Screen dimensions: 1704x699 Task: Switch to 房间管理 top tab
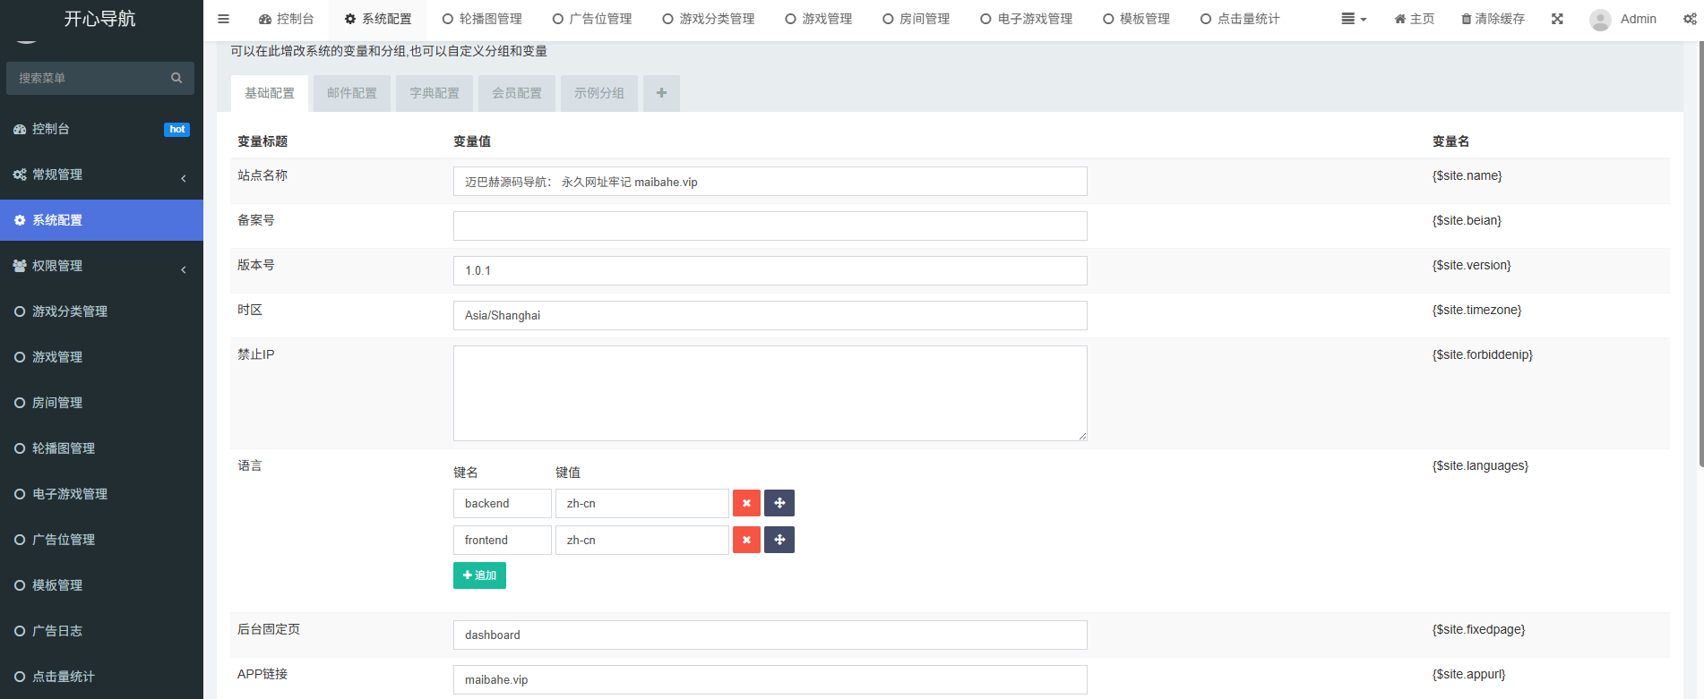[x=916, y=19]
